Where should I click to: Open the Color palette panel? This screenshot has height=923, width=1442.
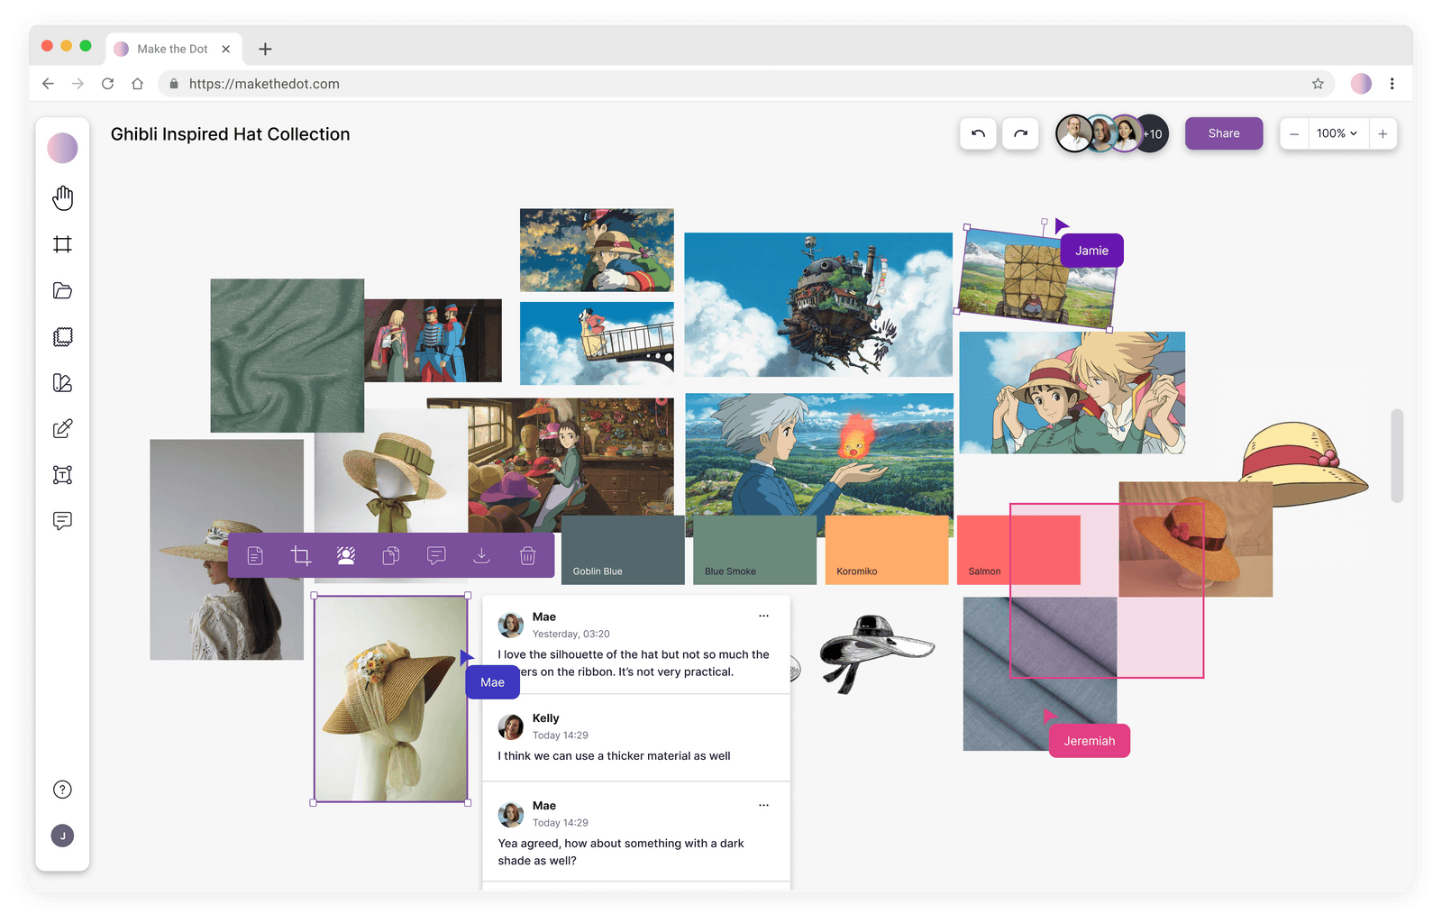click(62, 382)
